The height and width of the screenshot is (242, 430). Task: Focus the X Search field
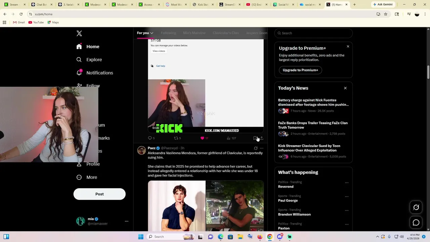(x=313, y=33)
